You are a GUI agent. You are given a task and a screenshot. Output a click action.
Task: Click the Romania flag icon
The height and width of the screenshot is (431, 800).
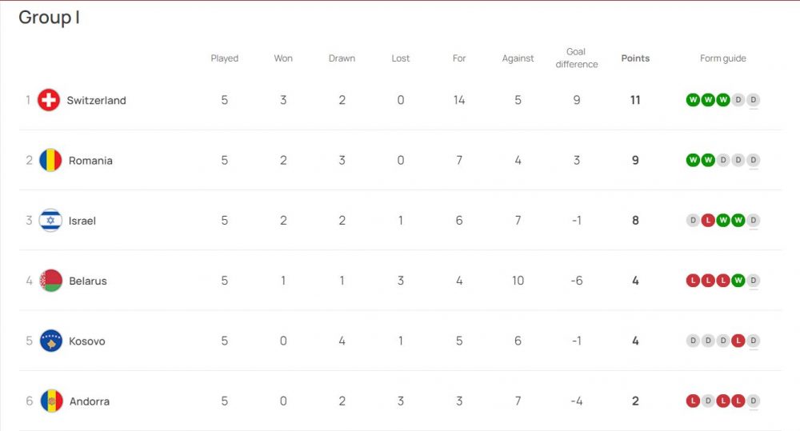tap(50, 160)
